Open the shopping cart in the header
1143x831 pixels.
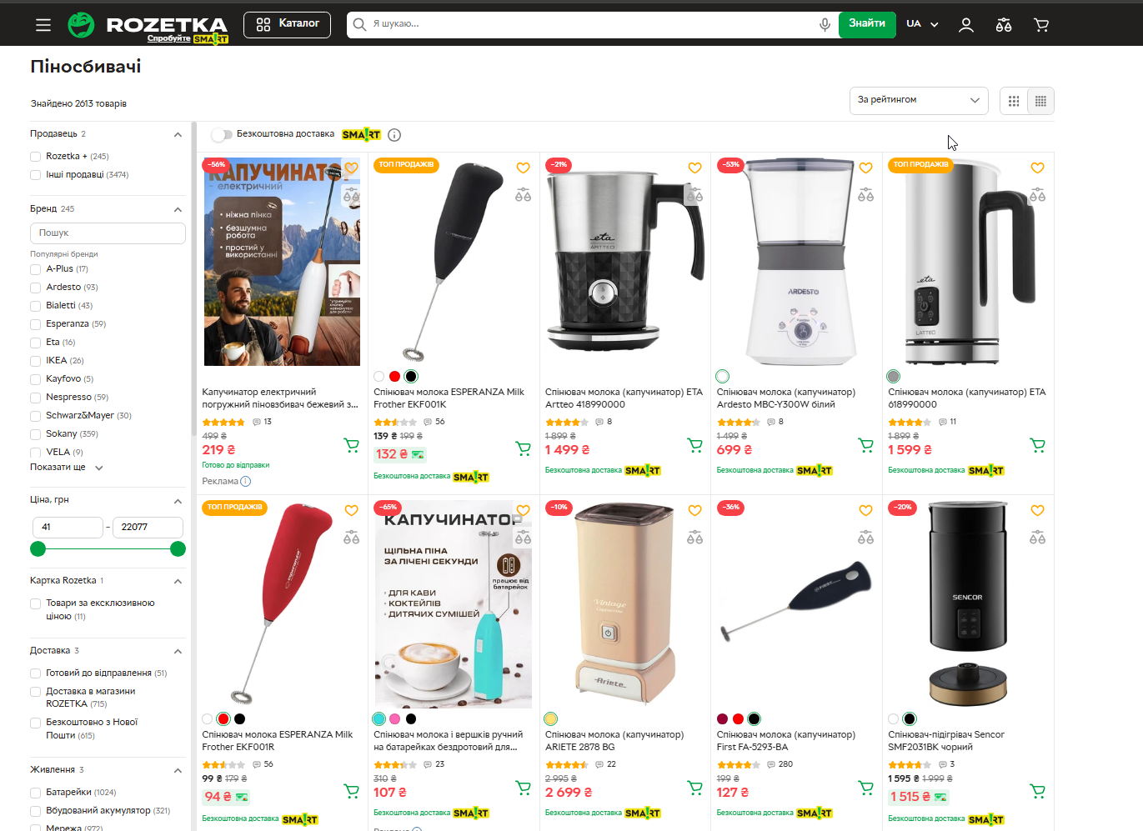coord(1041,25)
